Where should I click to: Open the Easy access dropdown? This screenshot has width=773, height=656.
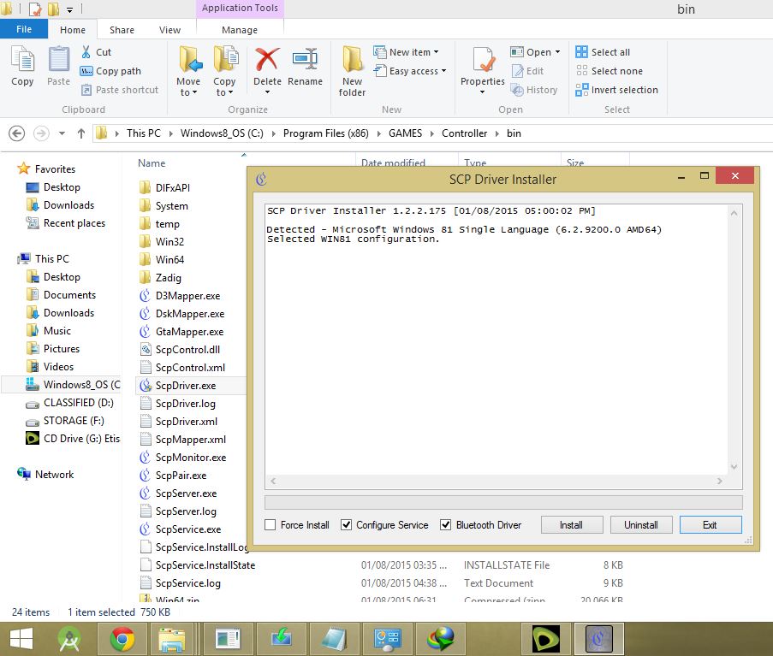pos(444,71)
